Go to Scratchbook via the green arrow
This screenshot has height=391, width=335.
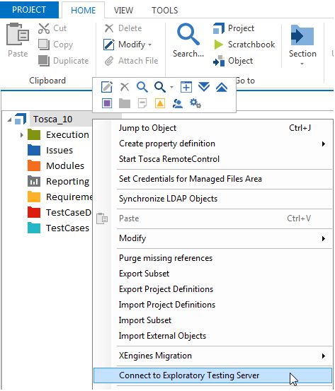pyautogui.click(x=219, y=45)
